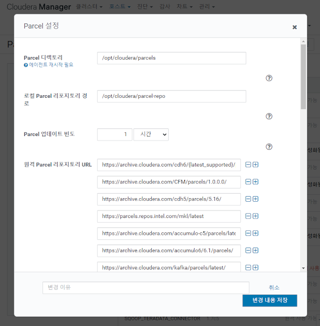This screenshot has width=320, height=326.
Task: Click the 취소 link
Action: pos(274,287)
